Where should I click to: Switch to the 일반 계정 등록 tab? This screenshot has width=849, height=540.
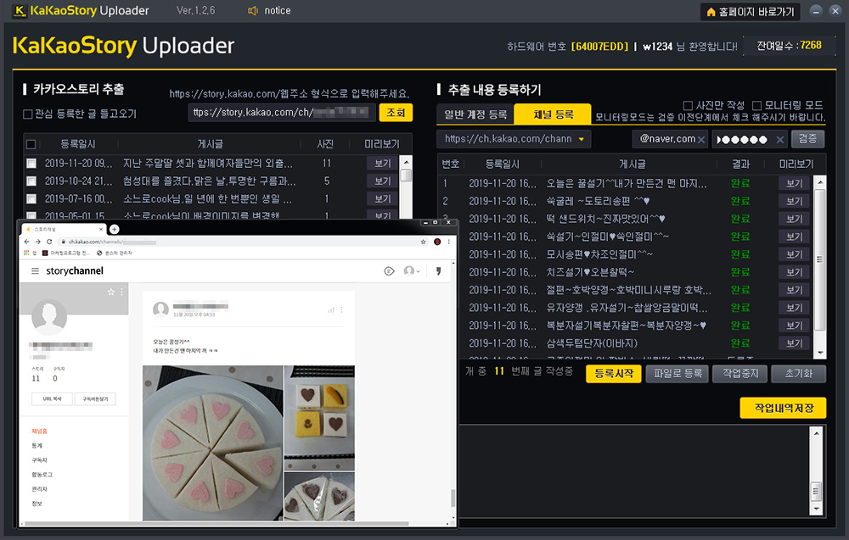[475, 114]
